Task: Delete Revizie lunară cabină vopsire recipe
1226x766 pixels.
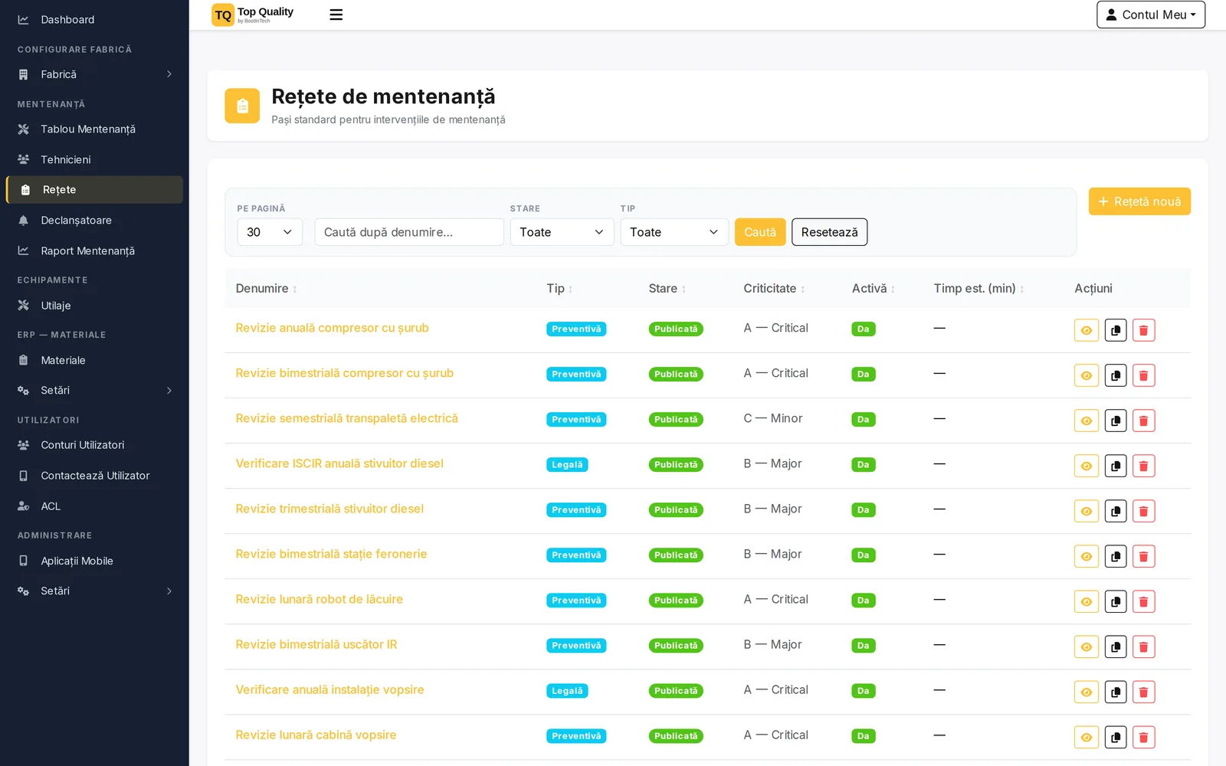Action: point(1144,737)
